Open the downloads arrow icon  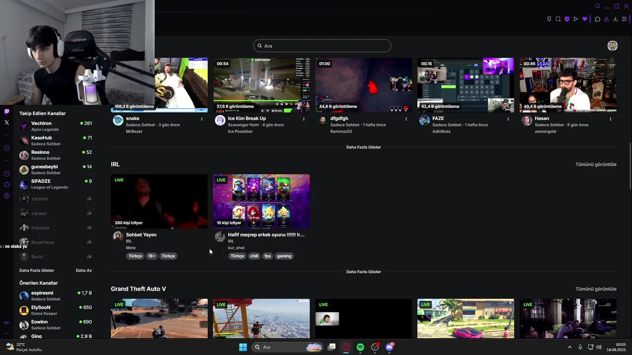615,19
